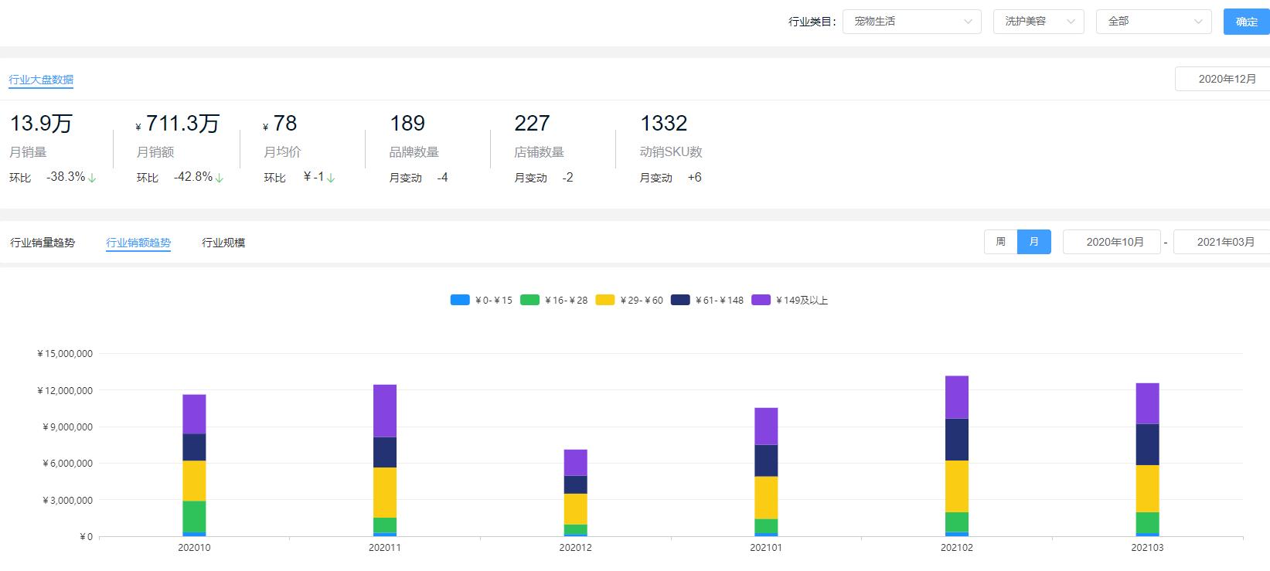1270x571 pixels.
Task: Click the +6 月变动 value
Action: tap(695, 178)
